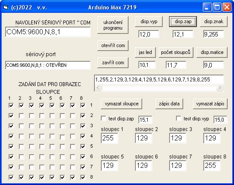Click the sloupec 6 value field
Viewport: 234px width, 185px height.
(x=143, y=166)
